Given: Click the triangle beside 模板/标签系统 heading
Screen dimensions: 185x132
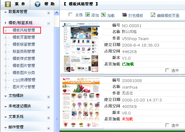Looking at the screenshot, I should coord(6,23).
